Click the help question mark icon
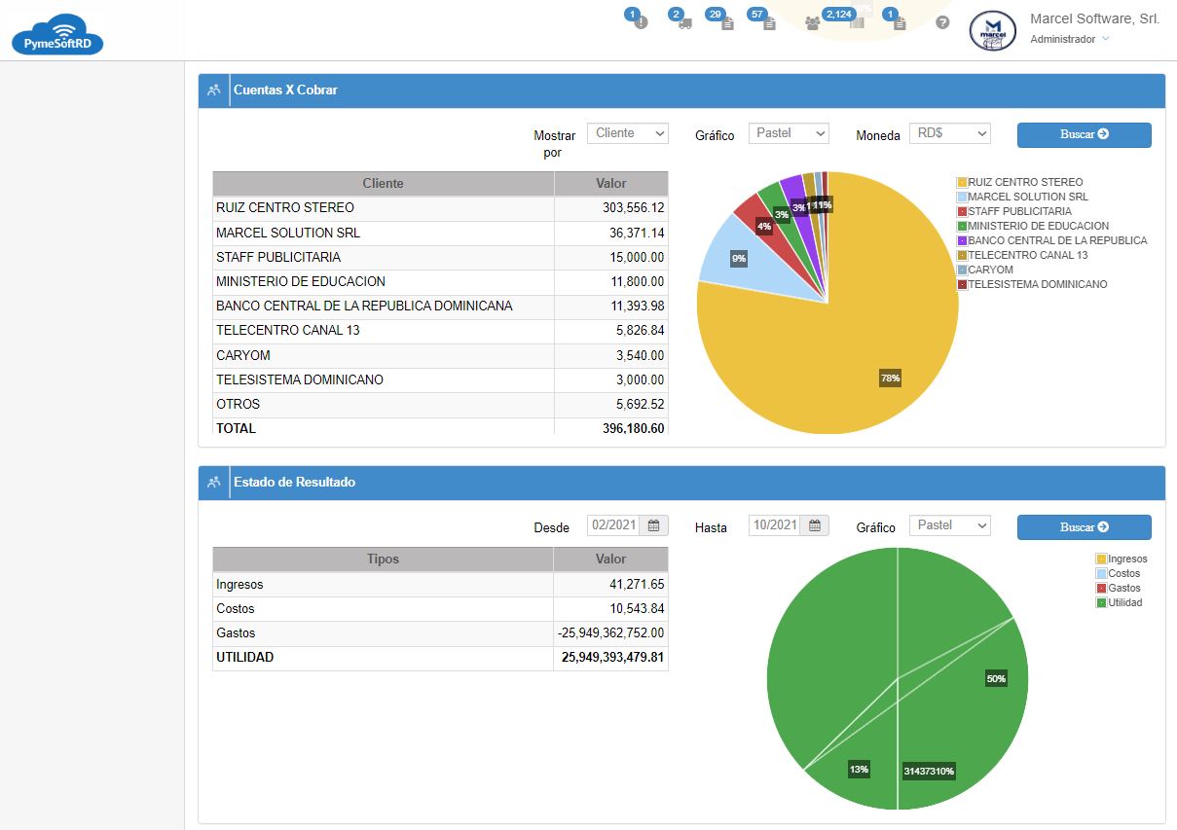The image size is (1177, 830). (x=942, y=22)
